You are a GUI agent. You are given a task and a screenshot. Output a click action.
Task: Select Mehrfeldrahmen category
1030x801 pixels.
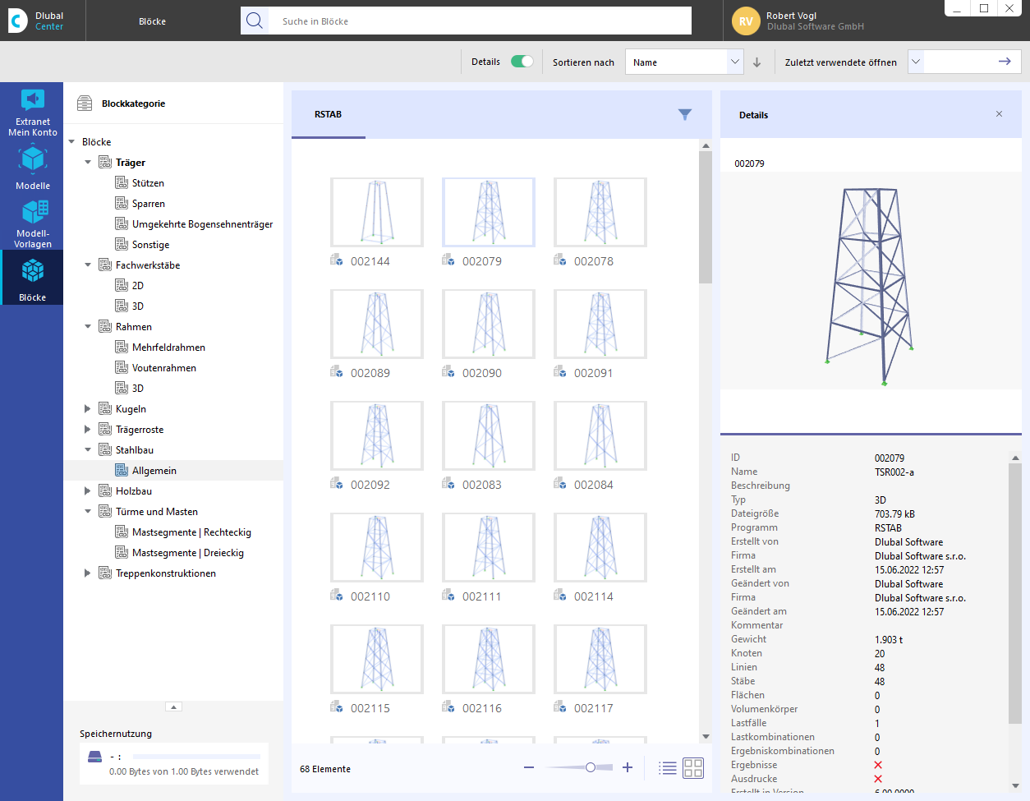(x=168, y=348)
